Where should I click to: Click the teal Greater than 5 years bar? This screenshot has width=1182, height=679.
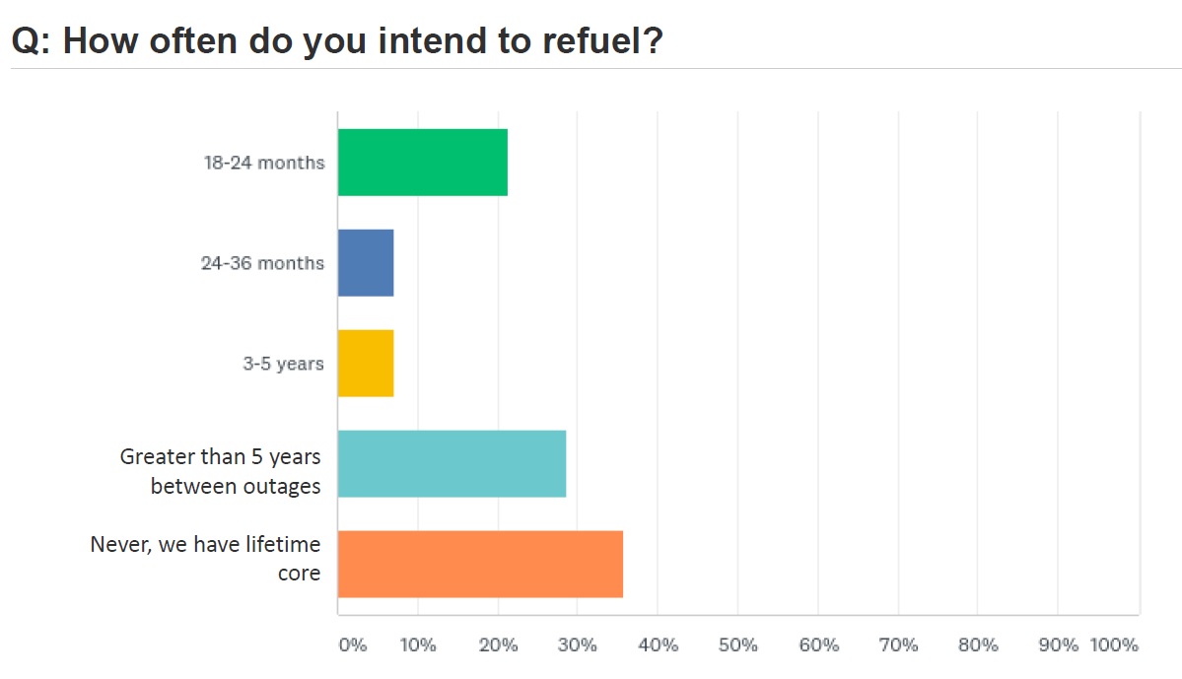[452, 464]
